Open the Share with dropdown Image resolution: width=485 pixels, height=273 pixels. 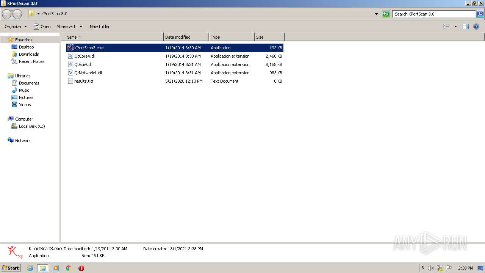pos(70,27)
